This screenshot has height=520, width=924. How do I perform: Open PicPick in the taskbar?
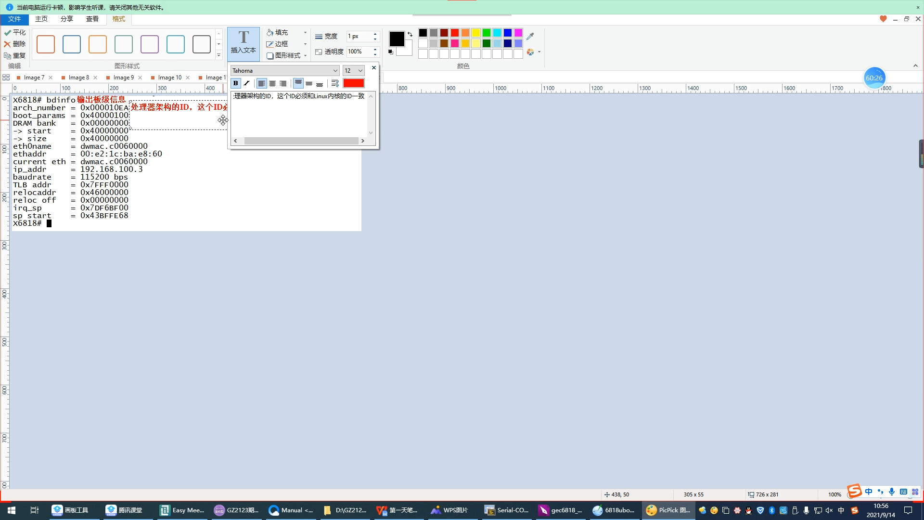pyautogui.click(x=668, y=510)
